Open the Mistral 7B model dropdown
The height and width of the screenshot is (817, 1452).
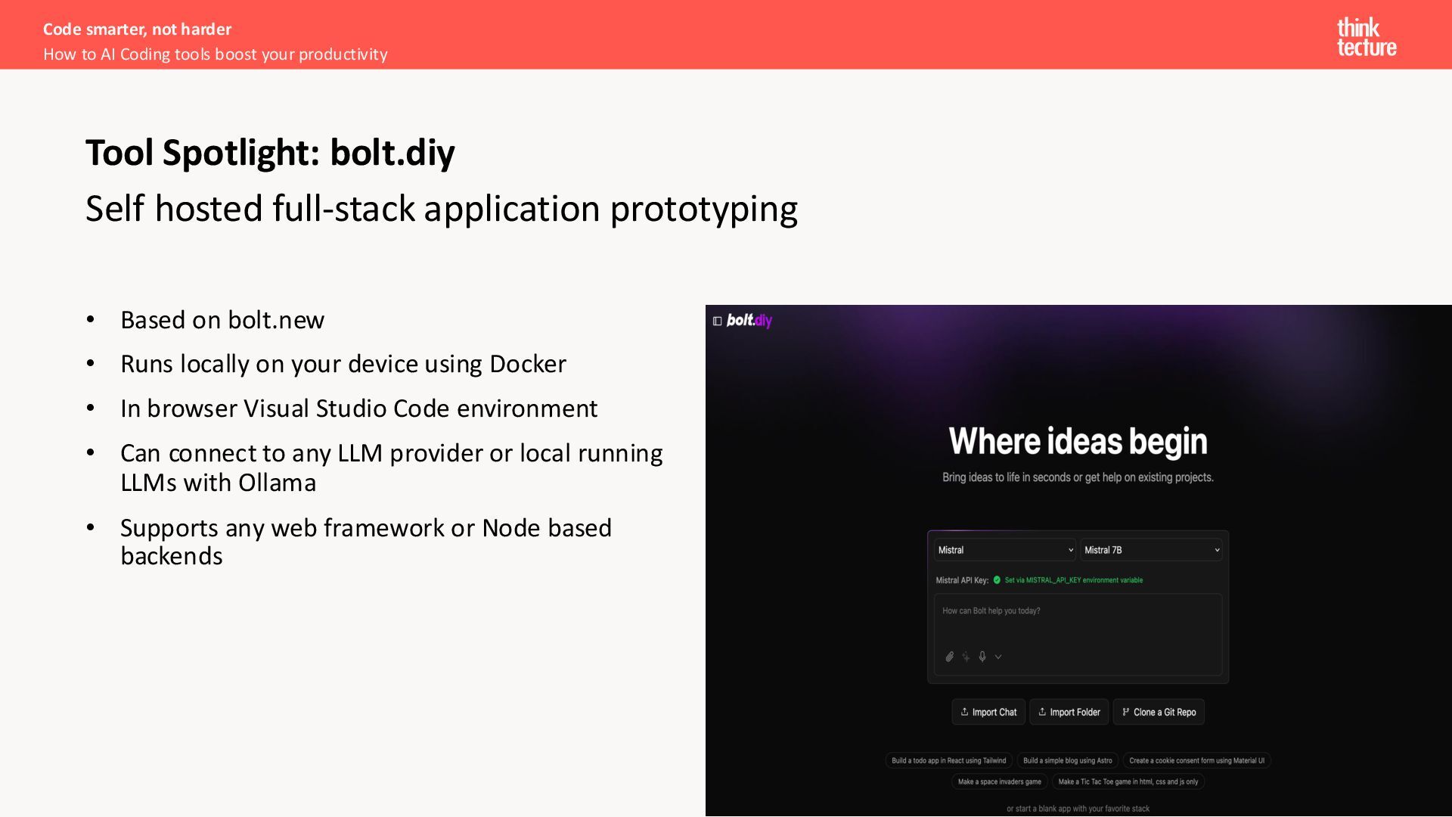1151,550
